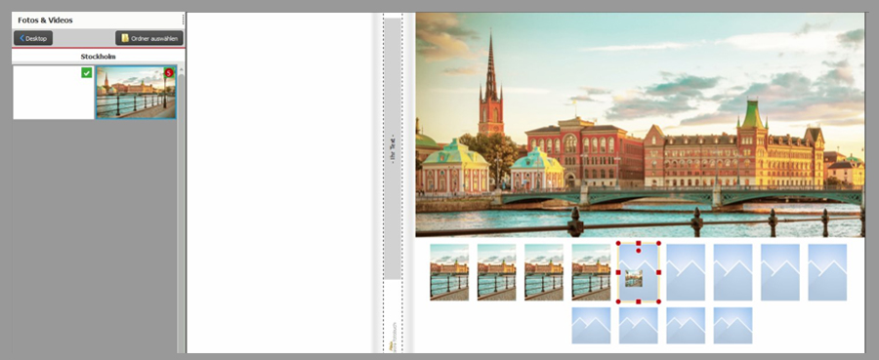This screenshot has height=360, width=879.
Task: Select the last empty portrait placeholder in the top row
Action: coord(827,272)
